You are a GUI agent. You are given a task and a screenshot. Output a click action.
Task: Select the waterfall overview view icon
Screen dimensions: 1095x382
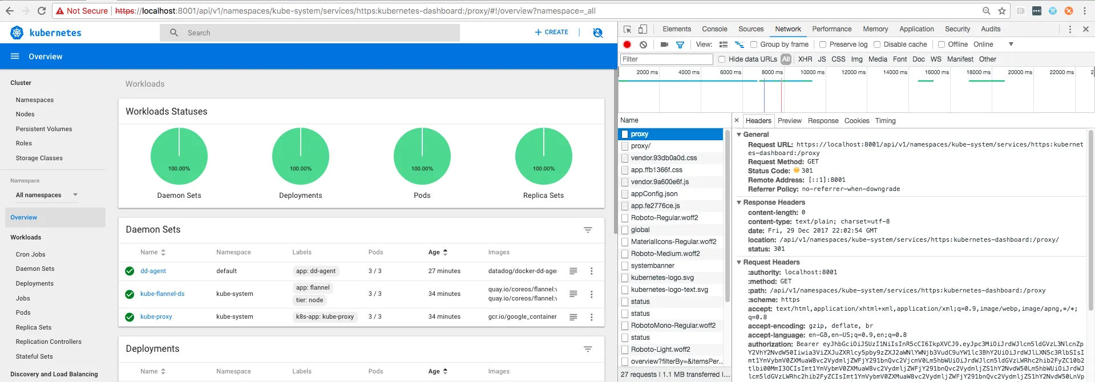tap(740, 44)
